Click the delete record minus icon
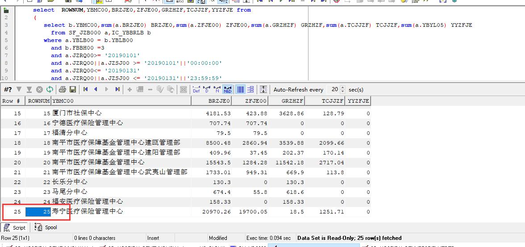 point(150,89)
